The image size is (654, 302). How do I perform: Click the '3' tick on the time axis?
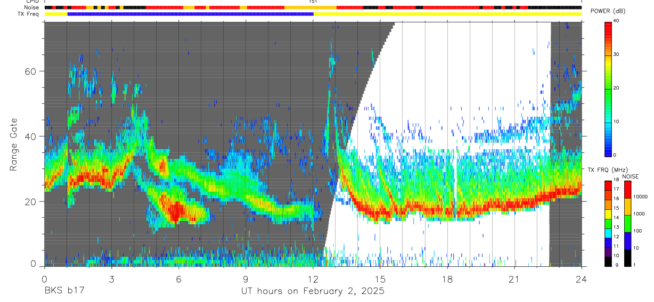[x=112, y=279]
